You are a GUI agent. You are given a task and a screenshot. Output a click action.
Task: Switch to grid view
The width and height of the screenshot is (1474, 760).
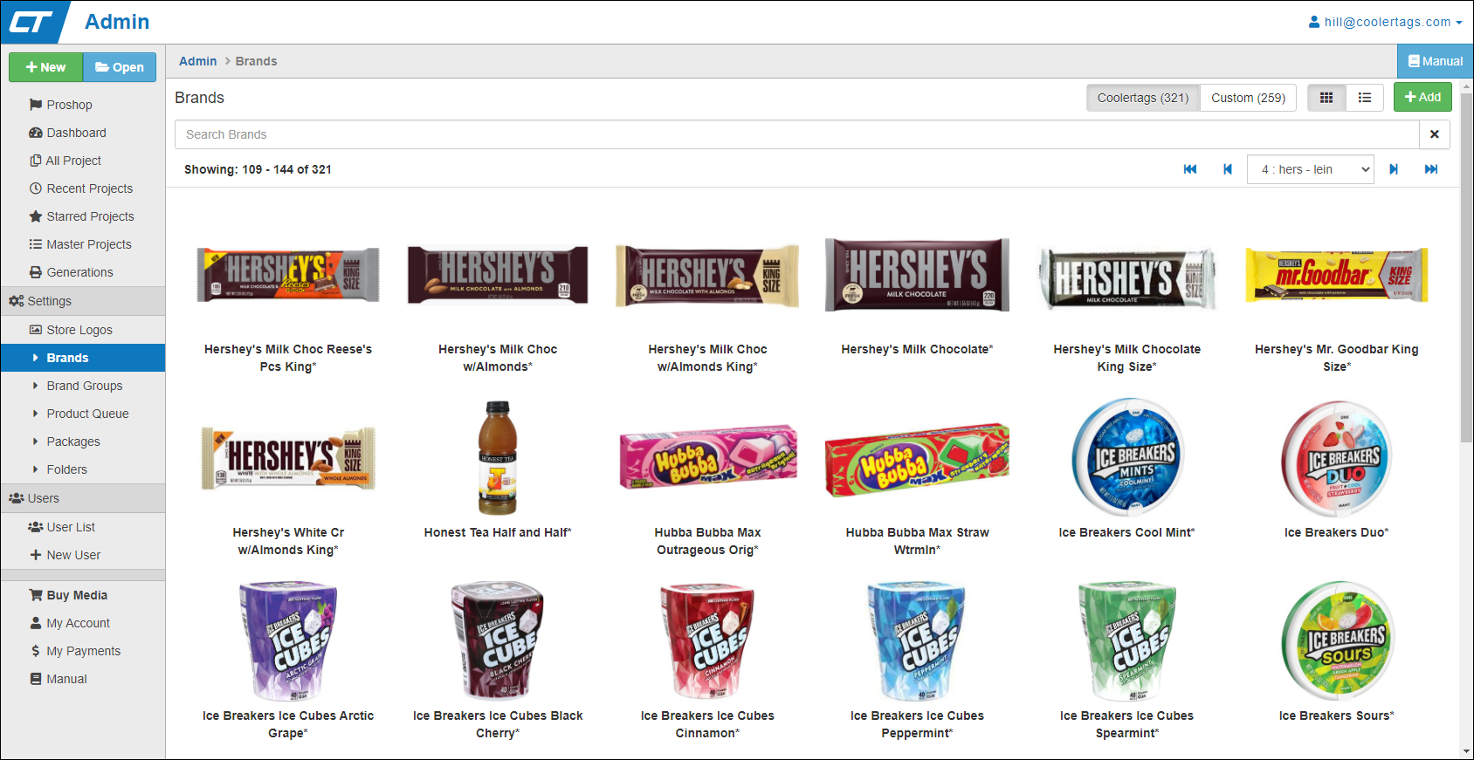(x=1326, y=98)
